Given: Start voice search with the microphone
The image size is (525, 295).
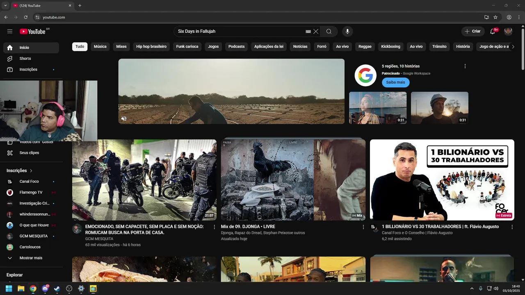Looking at the screenshot, I should click(347, 32).
